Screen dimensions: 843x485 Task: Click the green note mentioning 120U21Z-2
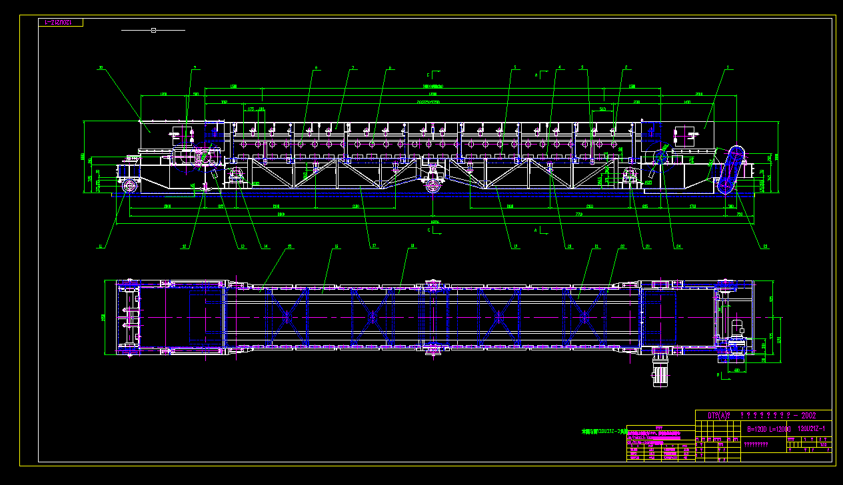pos(605,432)
